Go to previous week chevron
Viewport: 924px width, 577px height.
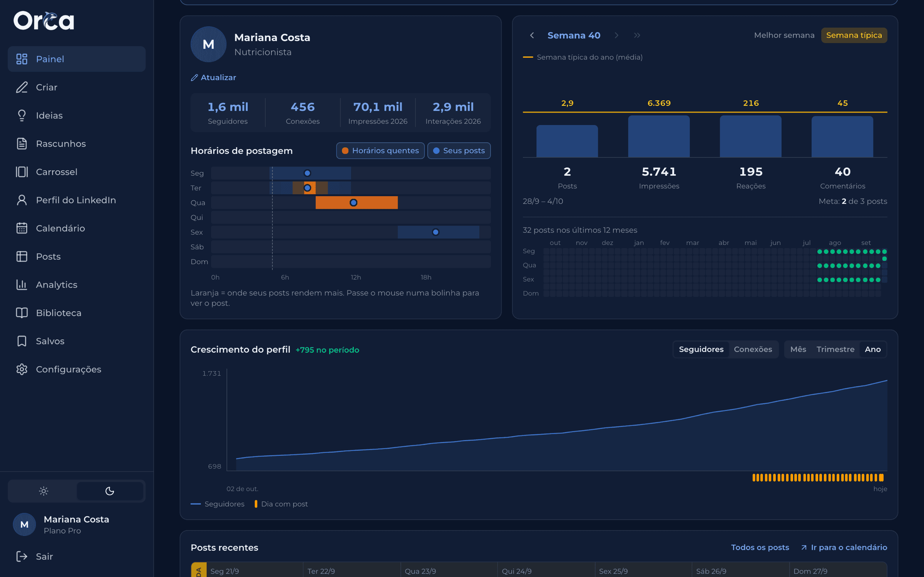click(x=532, y=35)
